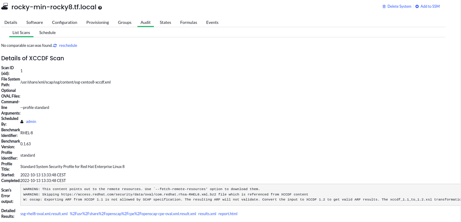Open the help question-mark icon by hostname
461x222 pixels.
point(100,8)
